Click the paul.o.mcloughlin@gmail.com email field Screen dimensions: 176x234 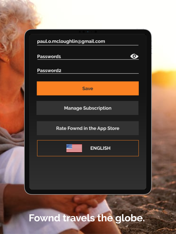(x=88, y=41)
